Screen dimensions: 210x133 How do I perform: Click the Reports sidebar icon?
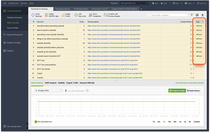(5, 51)
